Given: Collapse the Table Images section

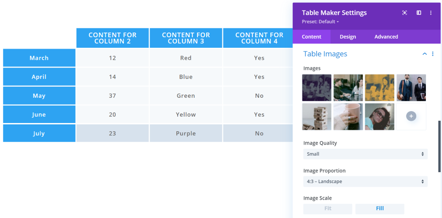Looking at the screenshot, I should click(x=425, y=54).
